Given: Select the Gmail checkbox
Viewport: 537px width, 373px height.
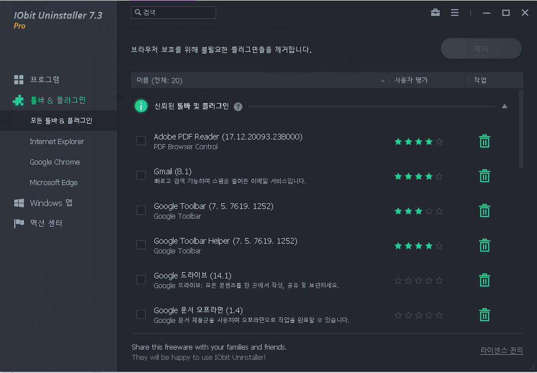Looking at the screenshot, I should 141,175.
